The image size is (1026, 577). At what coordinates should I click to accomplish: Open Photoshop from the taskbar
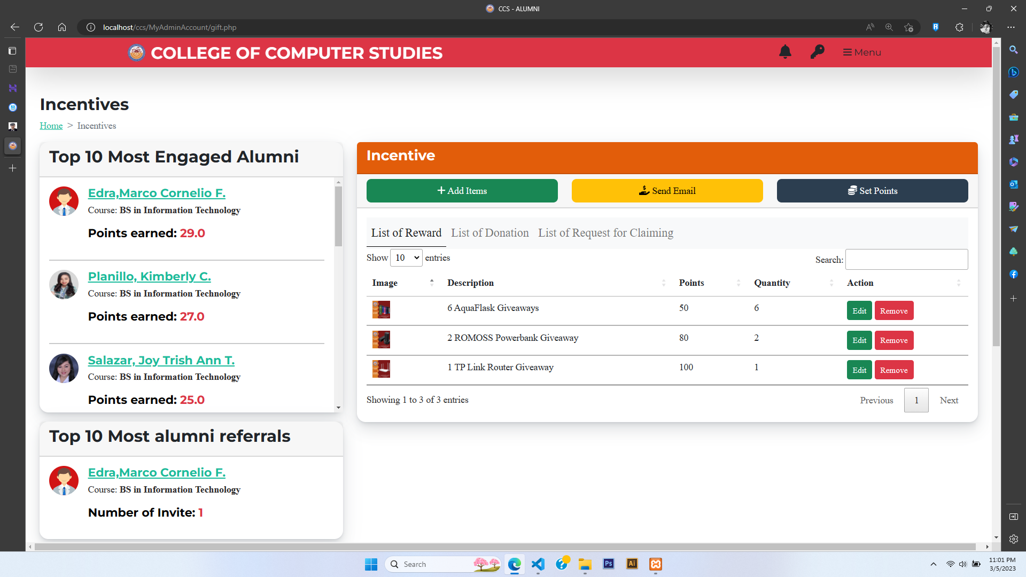tap(608, 564)
